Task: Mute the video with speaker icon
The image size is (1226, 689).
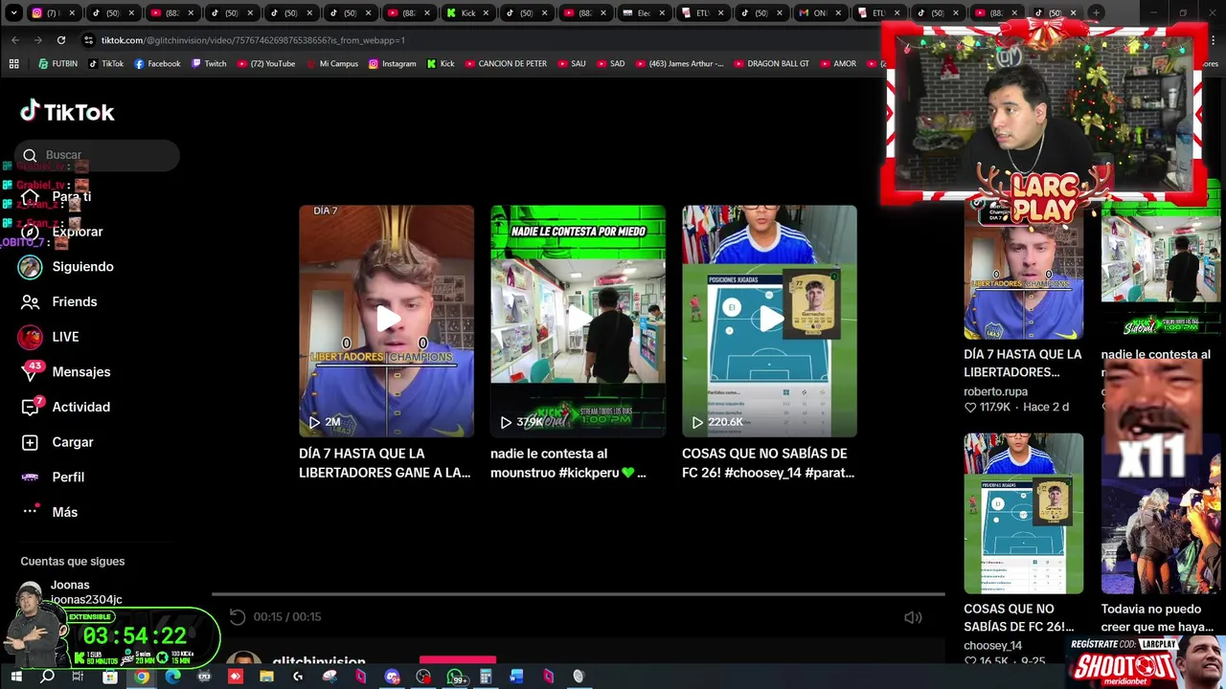Action: coord(913,617)
